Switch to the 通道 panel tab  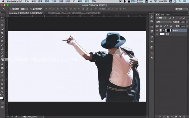(x=163, y=15)
